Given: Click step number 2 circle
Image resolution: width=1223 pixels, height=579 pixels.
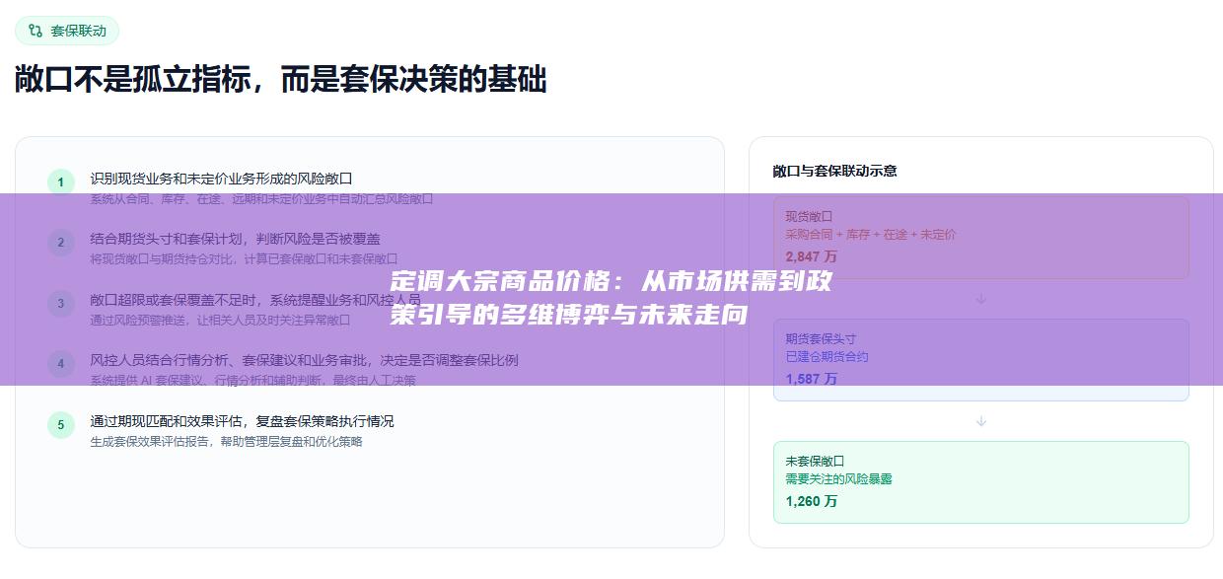Looking at the screenshot, I should point(60,243).
